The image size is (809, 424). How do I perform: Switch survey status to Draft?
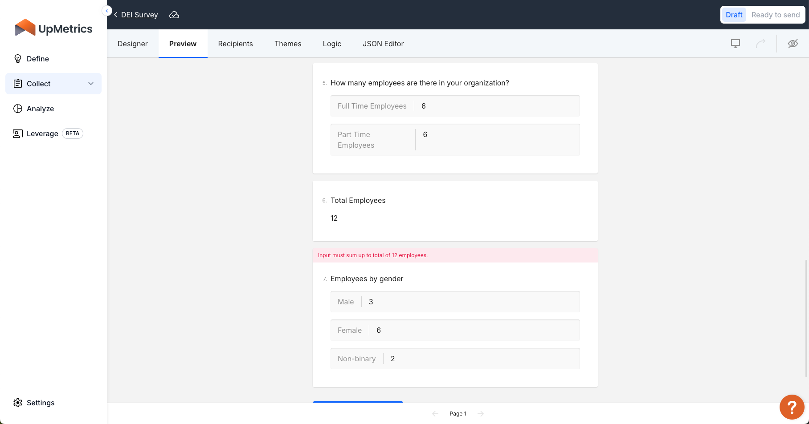(734, 15)
